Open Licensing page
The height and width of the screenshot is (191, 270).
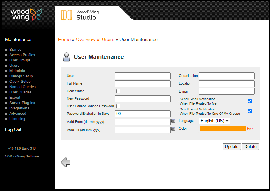point(17,119)
